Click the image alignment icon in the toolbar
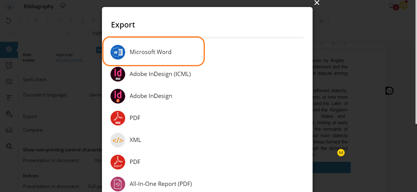The height and width of the screenshot is (192, 417). 321,21
